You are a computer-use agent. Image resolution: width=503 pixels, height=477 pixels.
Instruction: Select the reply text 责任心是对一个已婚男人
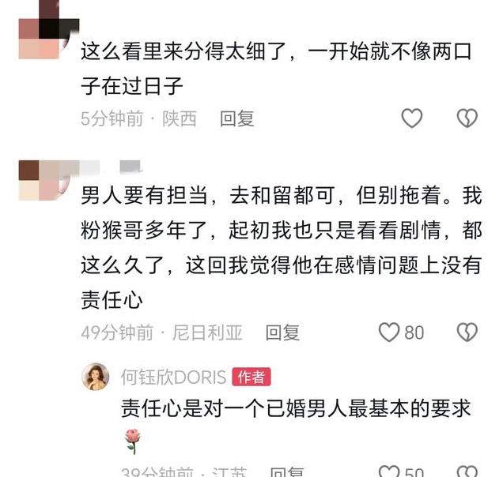point(296,408)
